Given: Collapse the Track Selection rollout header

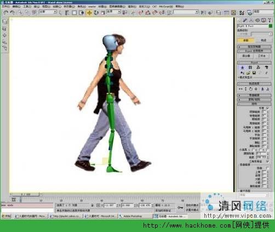Looking at the screenshot, I should click(254, 84).
